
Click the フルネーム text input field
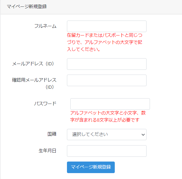coord(107,26)
